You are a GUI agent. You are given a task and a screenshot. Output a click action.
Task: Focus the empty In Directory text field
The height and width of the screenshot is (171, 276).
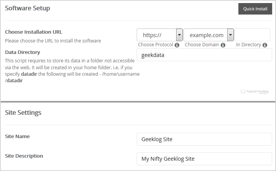pos(253,35)
